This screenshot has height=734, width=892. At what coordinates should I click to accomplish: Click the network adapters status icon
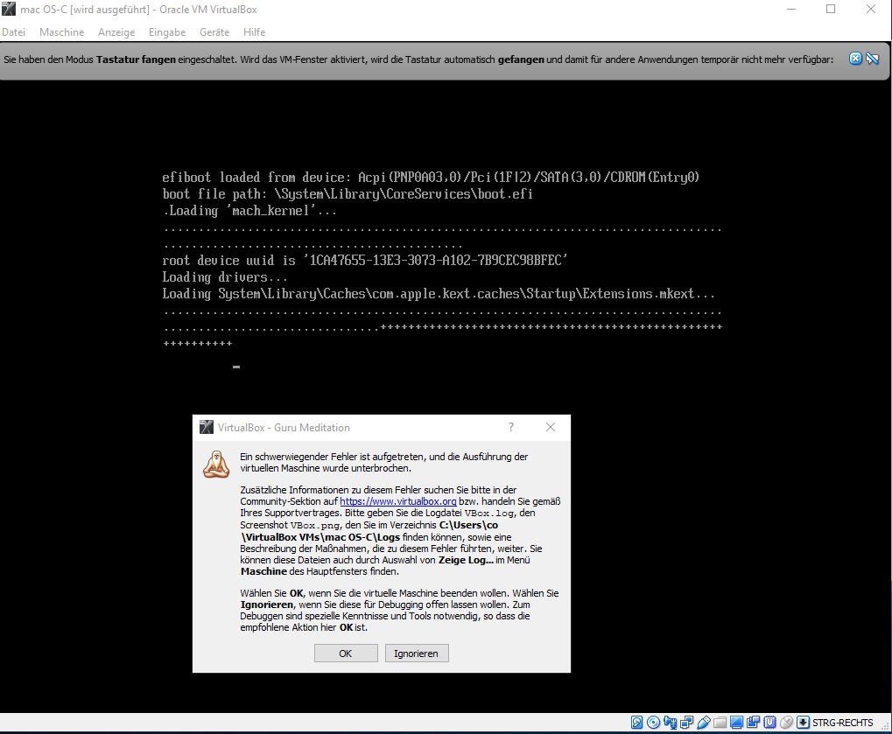pyautogui.click(x=686, y=722)
